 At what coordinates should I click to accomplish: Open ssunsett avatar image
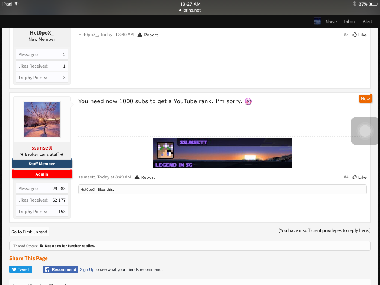pos(42,119)
